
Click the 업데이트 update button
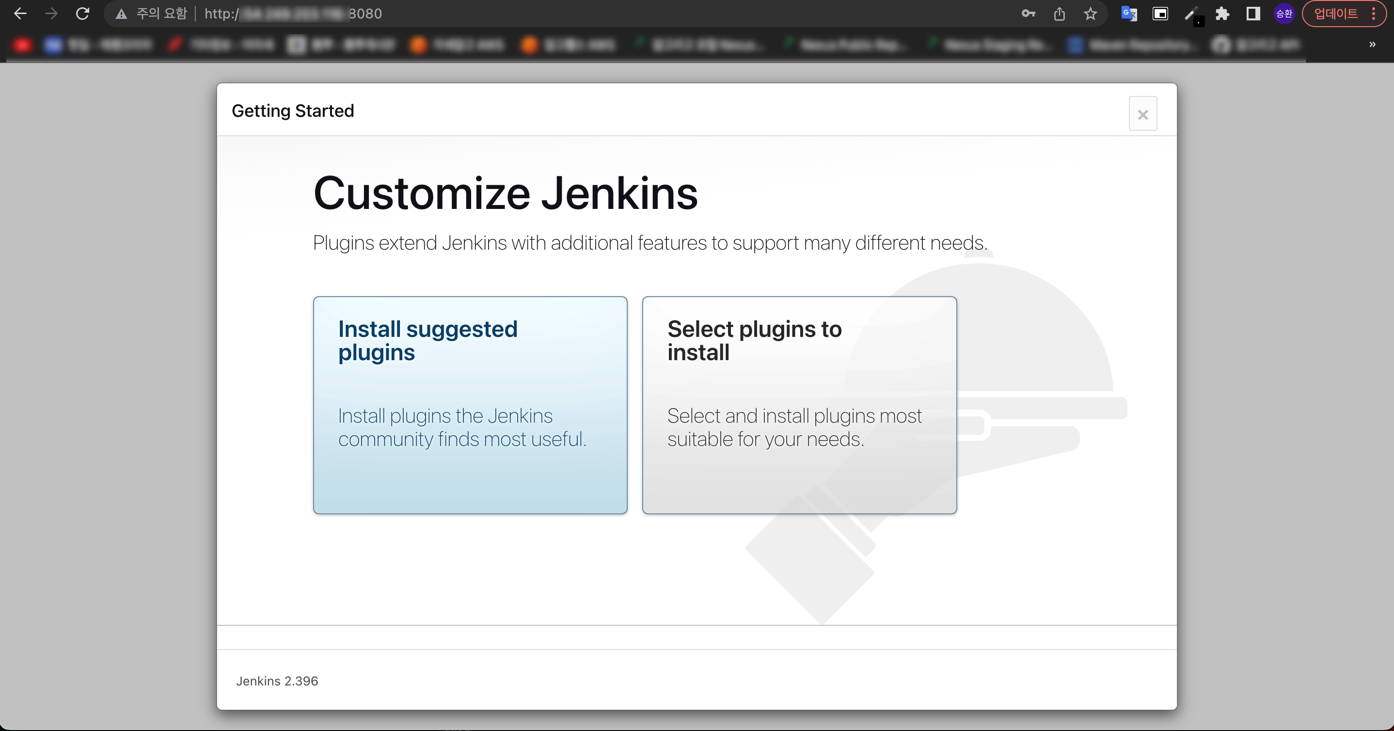pyautogui.click(x=1335, y=14)
